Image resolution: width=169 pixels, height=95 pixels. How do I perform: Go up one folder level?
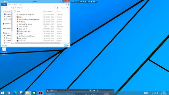[11, 8]
